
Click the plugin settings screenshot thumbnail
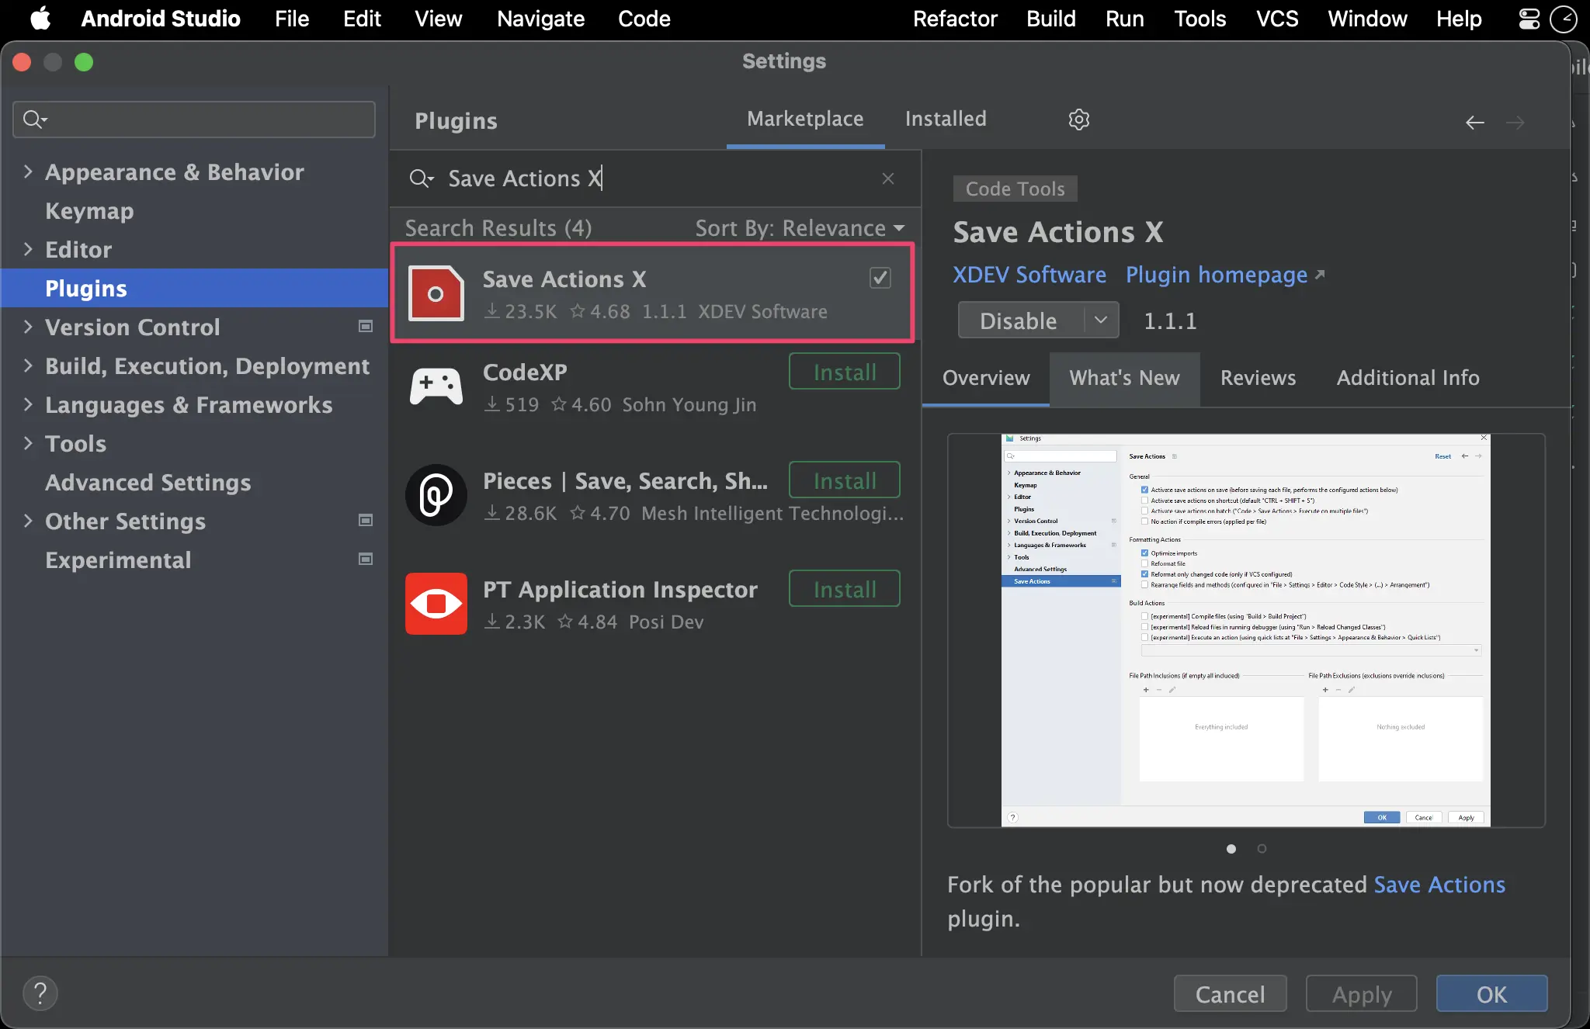1246,630
